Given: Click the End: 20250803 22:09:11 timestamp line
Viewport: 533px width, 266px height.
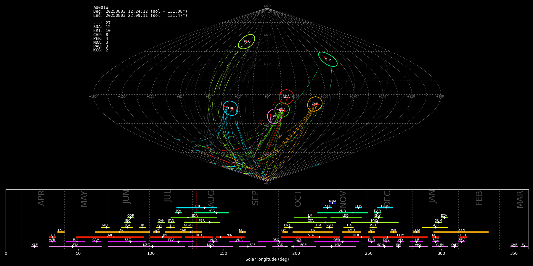Looking at the screenshot, I should 140,15.
